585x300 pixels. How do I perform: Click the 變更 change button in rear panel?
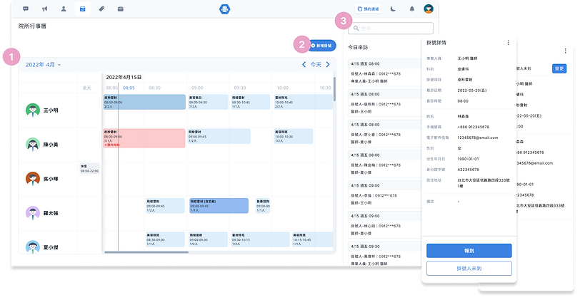click(x=559, y=68)
